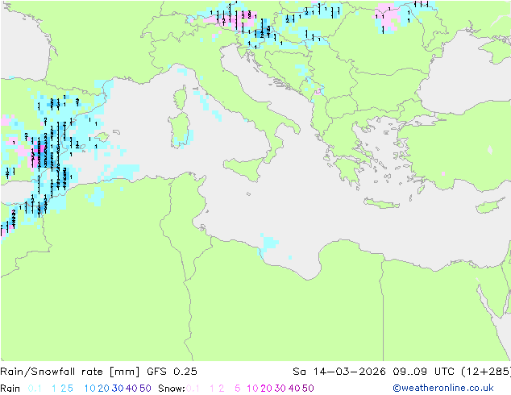Image resolution: width=511 pixels, height=395 pixels.
Task: Click the "GFS 0.25" model label
Action: tap(172, 372)
